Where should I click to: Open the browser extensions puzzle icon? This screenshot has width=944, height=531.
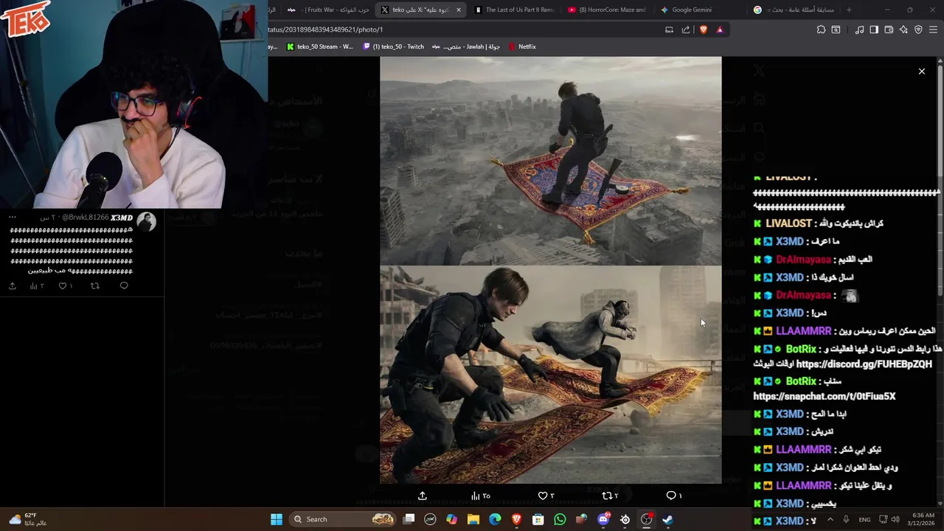click(821, 29)
